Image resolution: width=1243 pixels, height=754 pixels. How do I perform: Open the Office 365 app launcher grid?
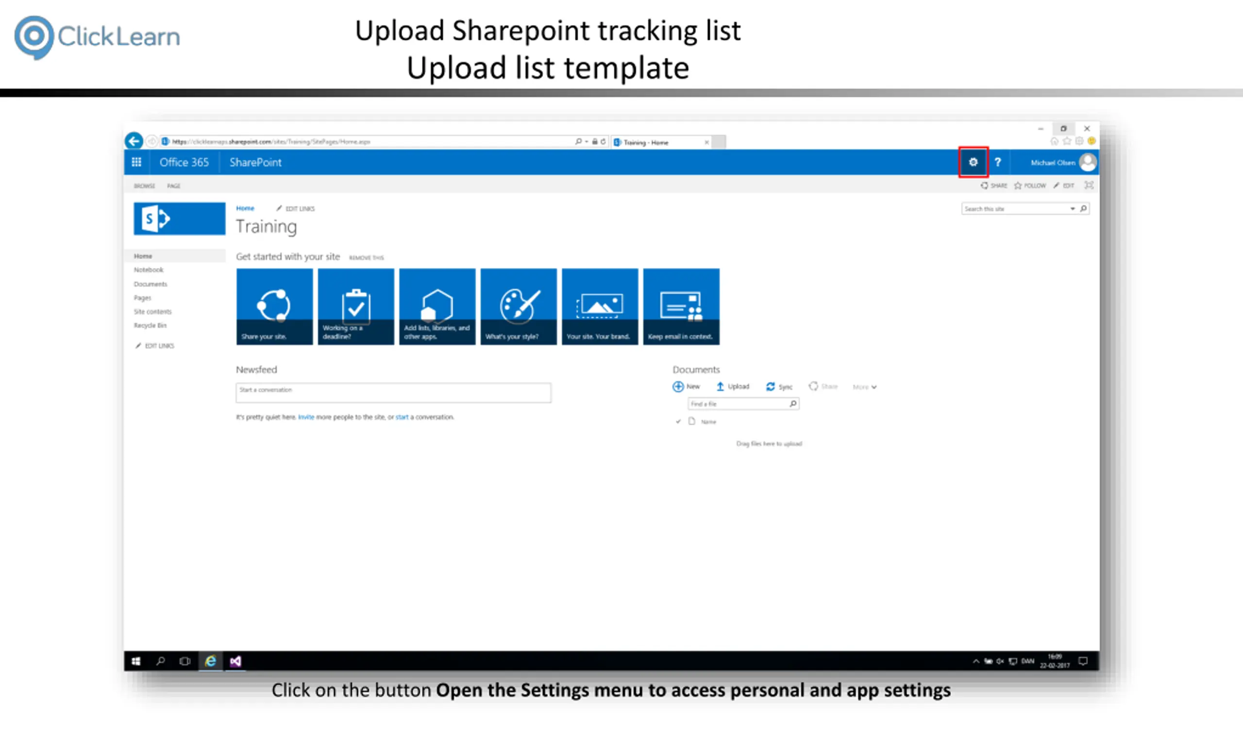(x=136, y=162)
